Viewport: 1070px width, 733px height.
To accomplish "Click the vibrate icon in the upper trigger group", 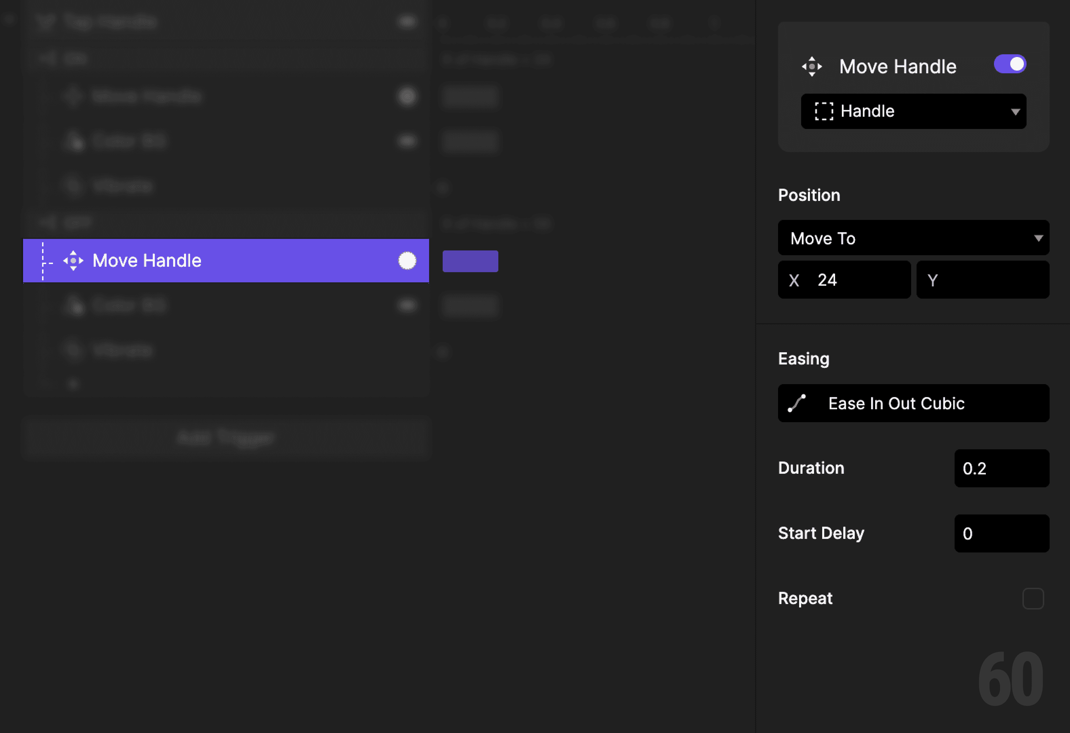I will 74,186.
